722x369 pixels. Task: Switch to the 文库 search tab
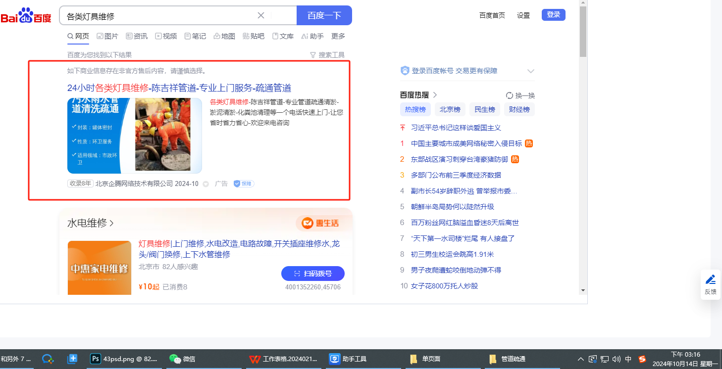283,36
